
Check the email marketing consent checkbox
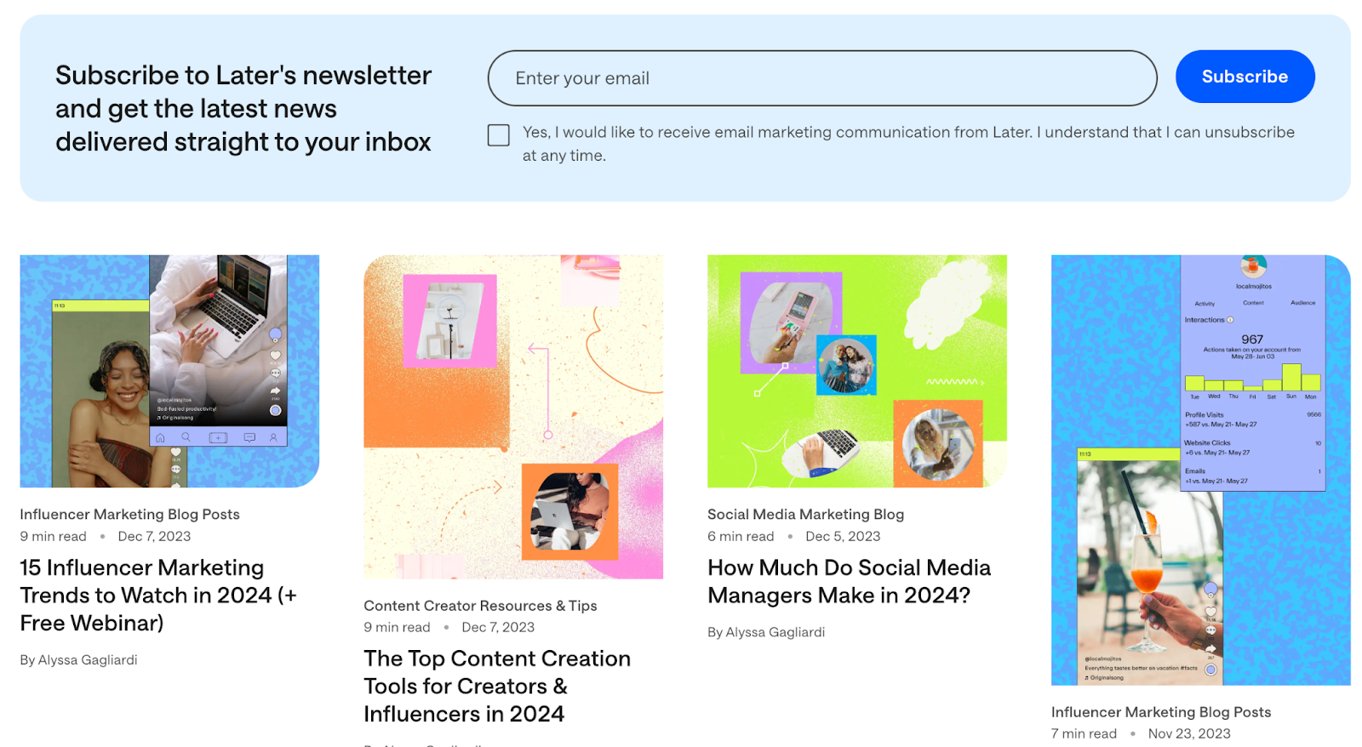tap(498, 134)
